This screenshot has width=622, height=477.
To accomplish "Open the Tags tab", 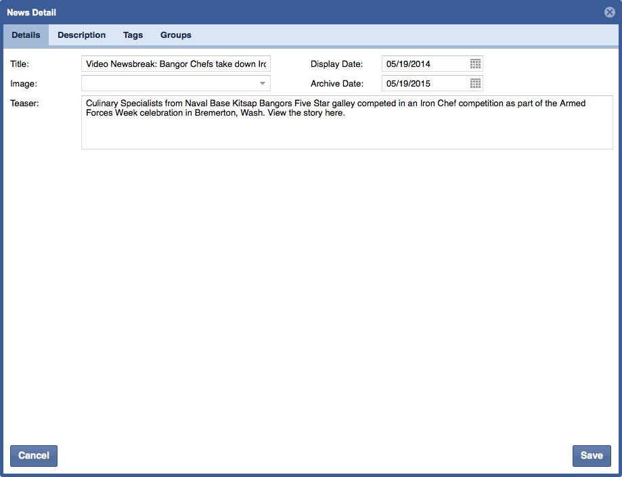I will (x=133, y=35).
